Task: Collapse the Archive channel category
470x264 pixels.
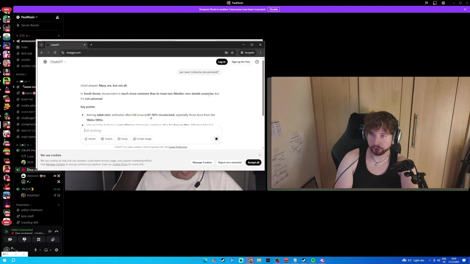Action: pyautogui.click(x=21, y=74)
